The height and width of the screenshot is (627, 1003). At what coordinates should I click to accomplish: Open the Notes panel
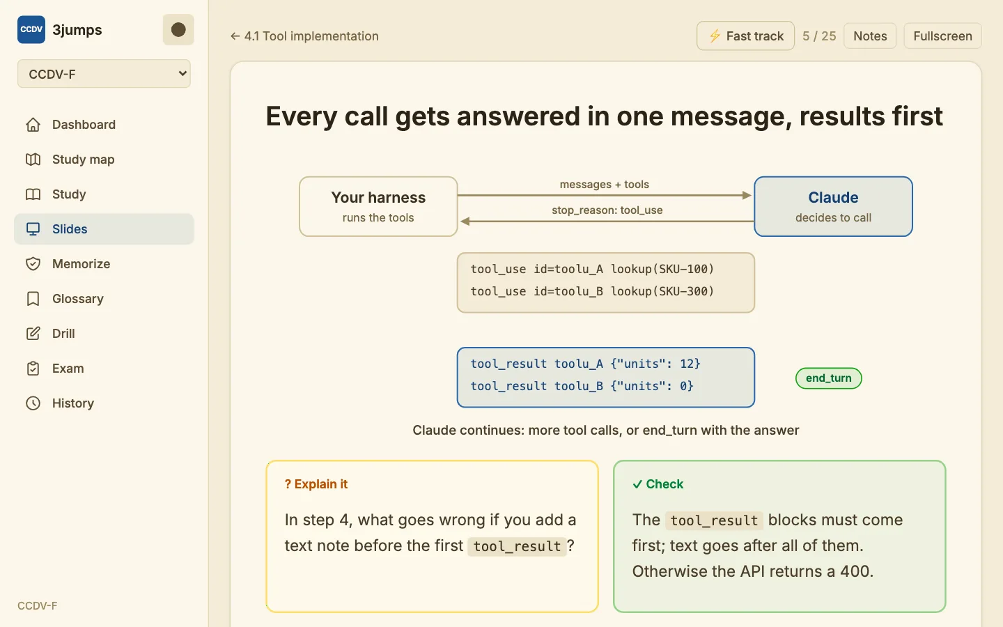870,36
